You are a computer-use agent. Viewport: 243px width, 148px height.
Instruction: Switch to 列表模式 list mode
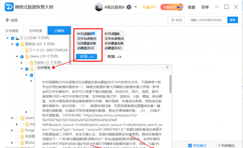click(x=225, y=145)
